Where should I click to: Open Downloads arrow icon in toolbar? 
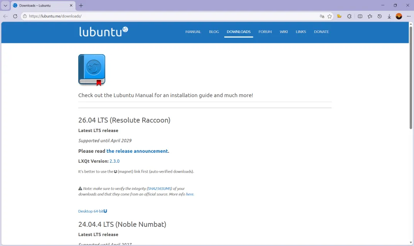pyautogui.click(x=389, y=17)
